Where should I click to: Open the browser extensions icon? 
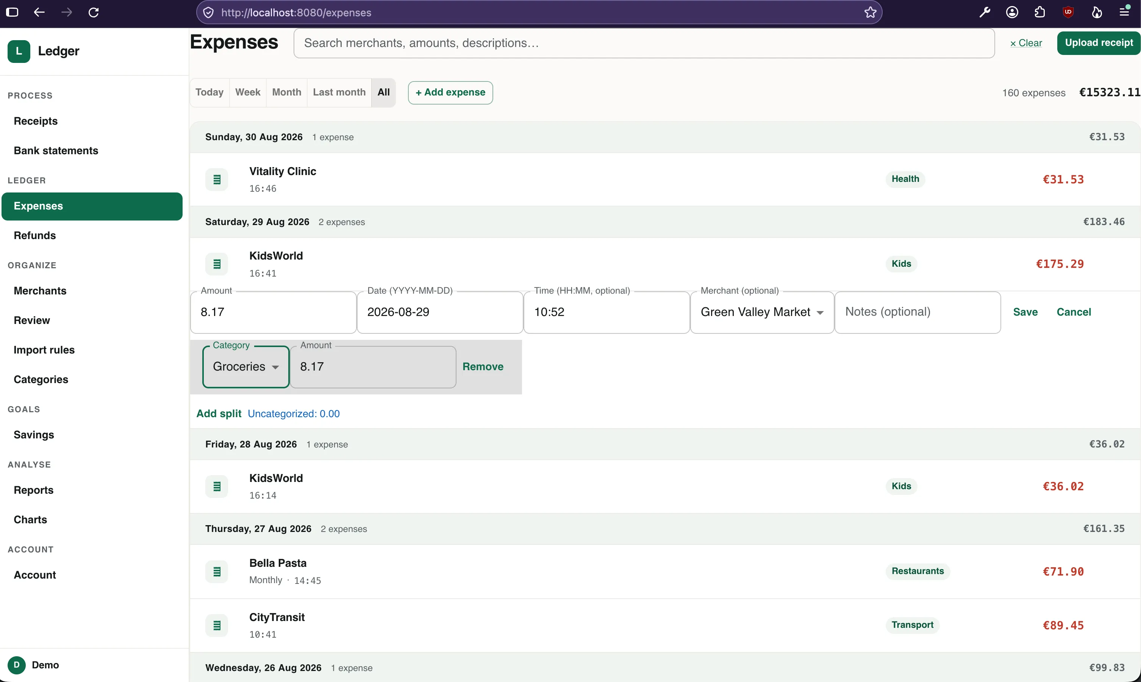tap(1040, 13)
